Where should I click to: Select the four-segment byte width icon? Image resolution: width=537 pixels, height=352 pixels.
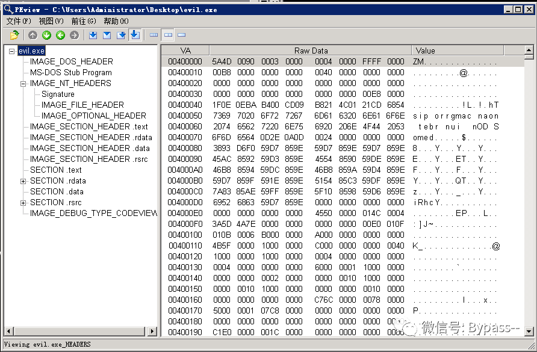[154, 35]
